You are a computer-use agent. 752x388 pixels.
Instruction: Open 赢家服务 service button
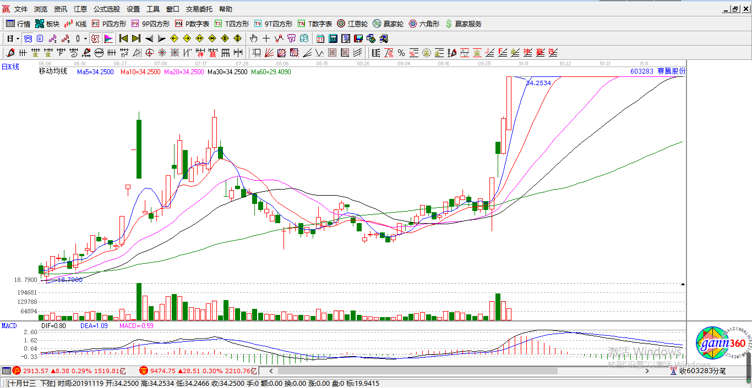click(463, 24)
